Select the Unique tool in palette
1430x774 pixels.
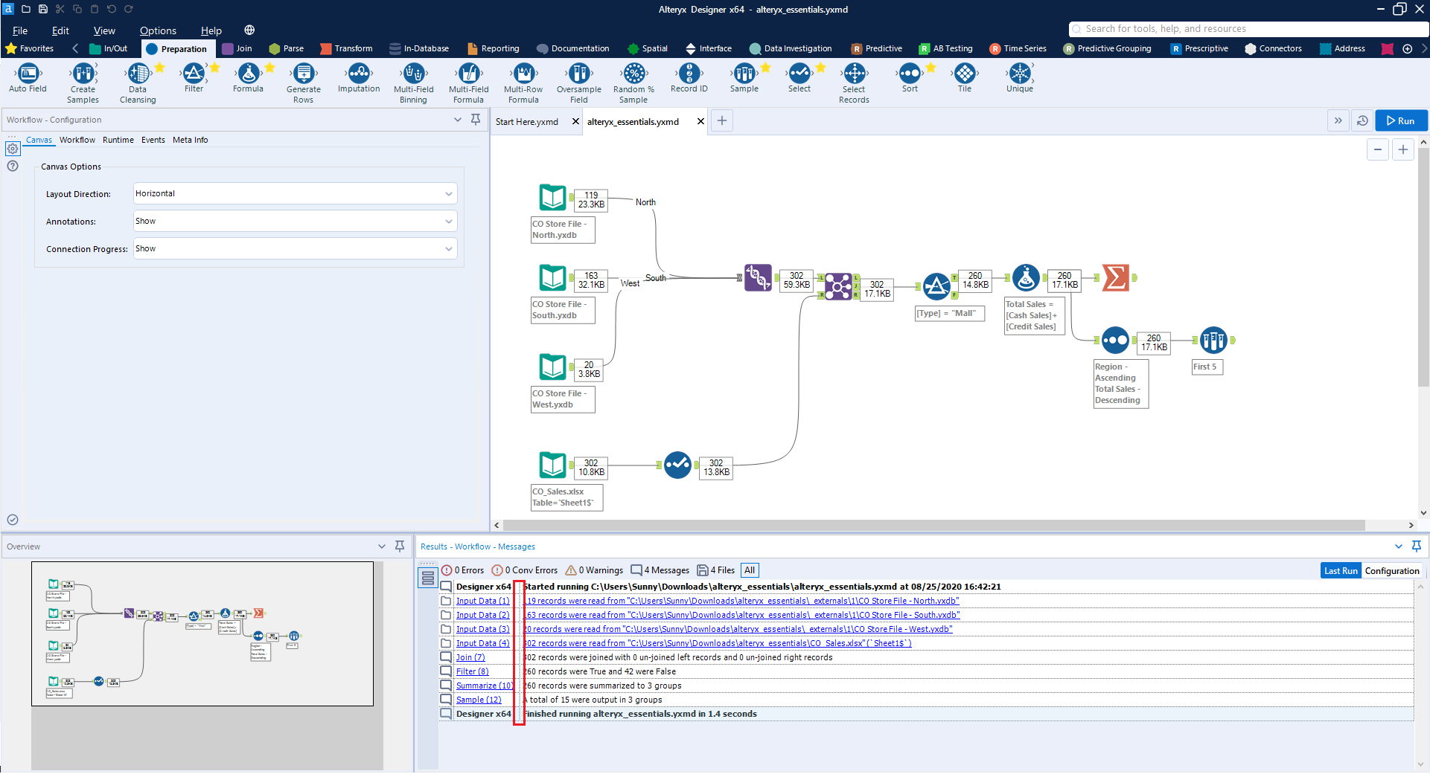click(1019, 74)
